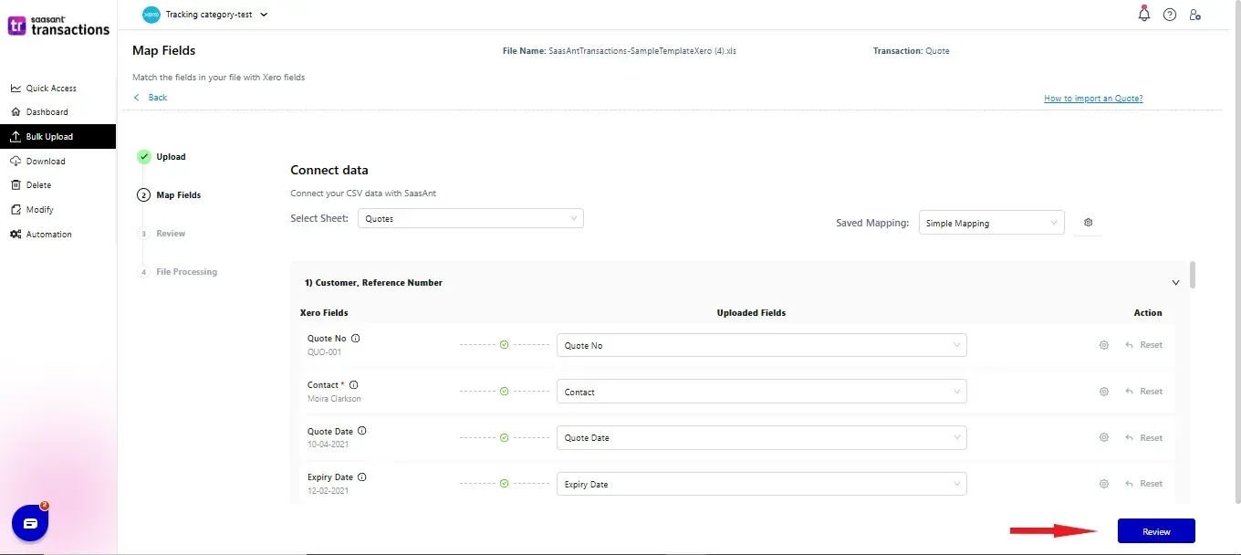The height and width of the screenshot is (555, 1241).
Task: Reset the Quote No mapping
Action: pos(1144,345)
